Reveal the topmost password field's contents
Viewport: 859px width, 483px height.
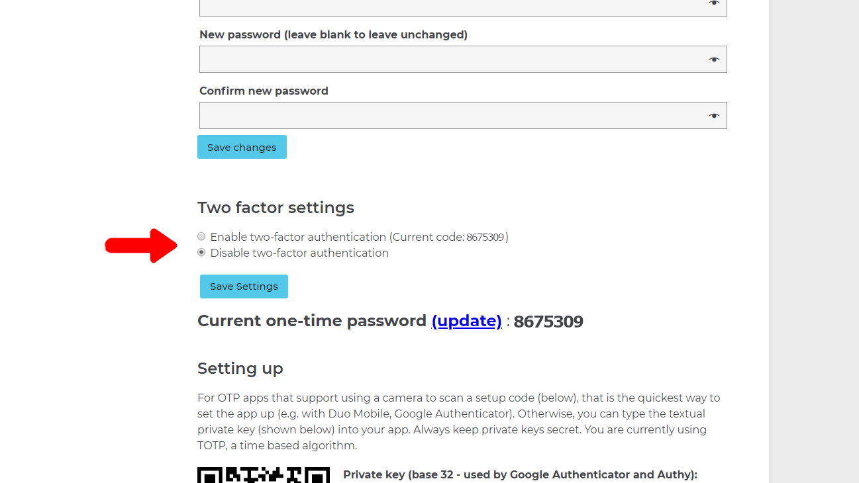coord(713,4)
